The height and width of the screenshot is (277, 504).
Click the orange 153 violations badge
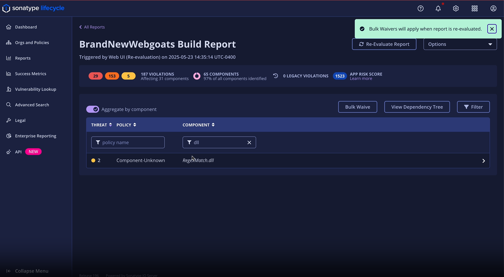pos(112,76)
